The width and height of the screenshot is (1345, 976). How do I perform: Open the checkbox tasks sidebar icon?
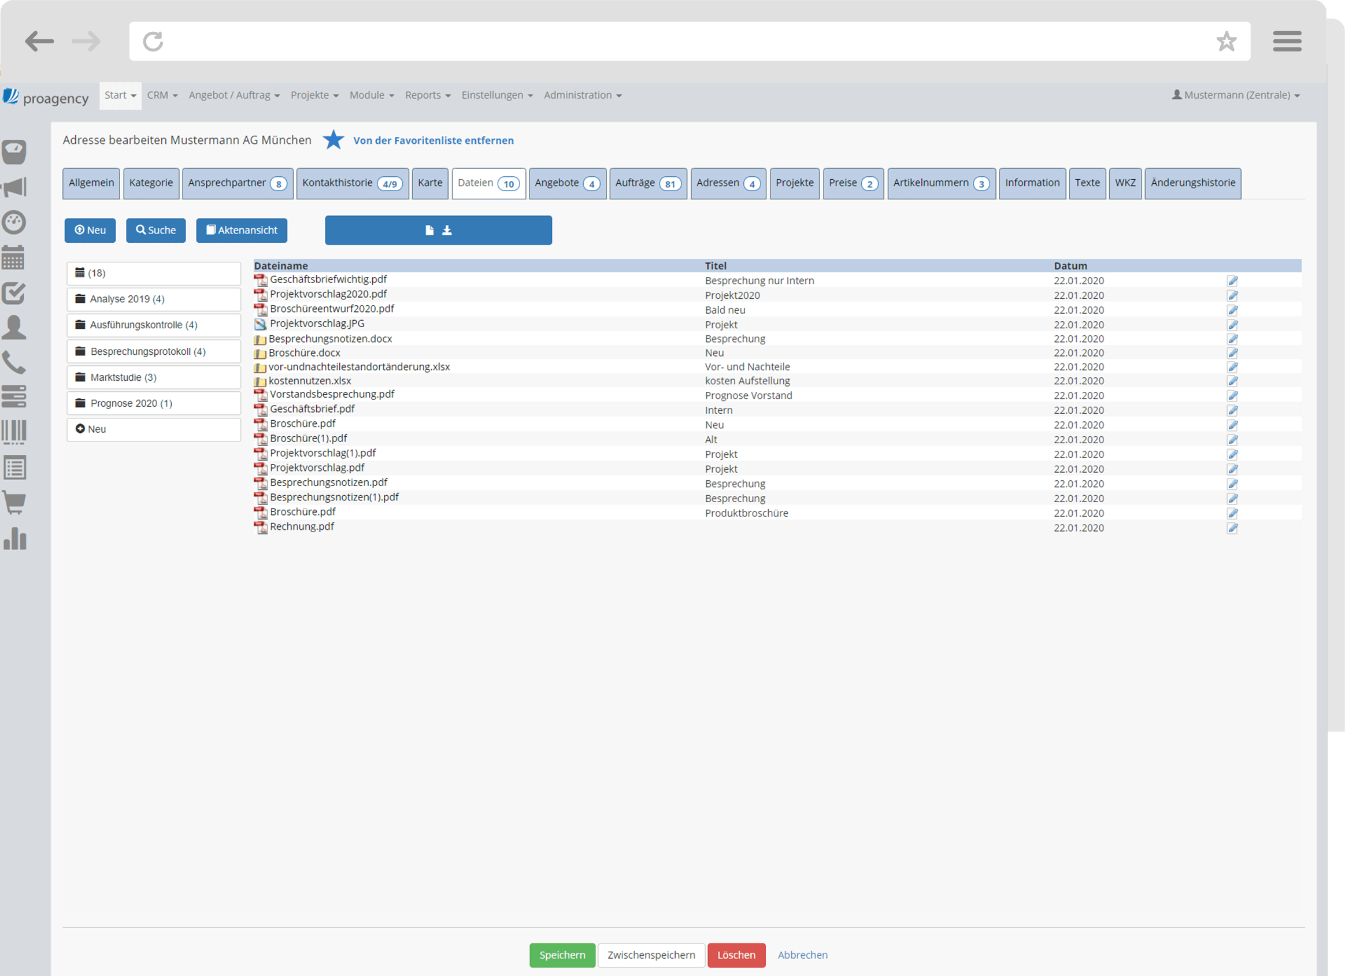coord(14,293)
